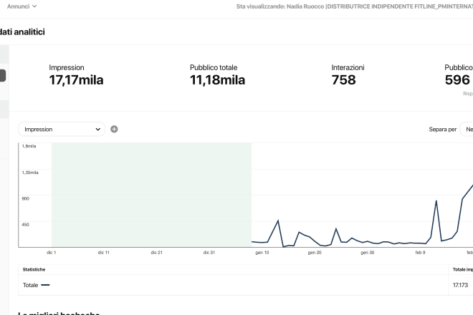Click the dic 21 axis label
Screen dimensions: 473x315
tap(156, 253)
